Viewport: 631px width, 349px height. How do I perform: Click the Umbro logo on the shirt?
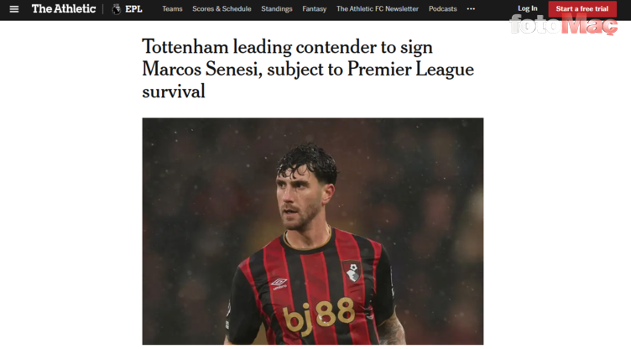279,284
